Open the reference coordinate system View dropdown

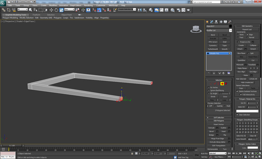tap(70, 9)
